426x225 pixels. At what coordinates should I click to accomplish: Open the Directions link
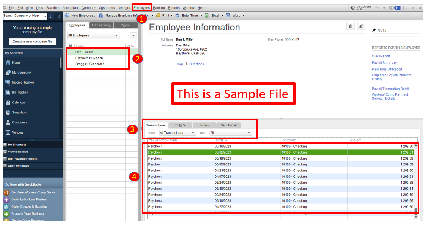197,64
